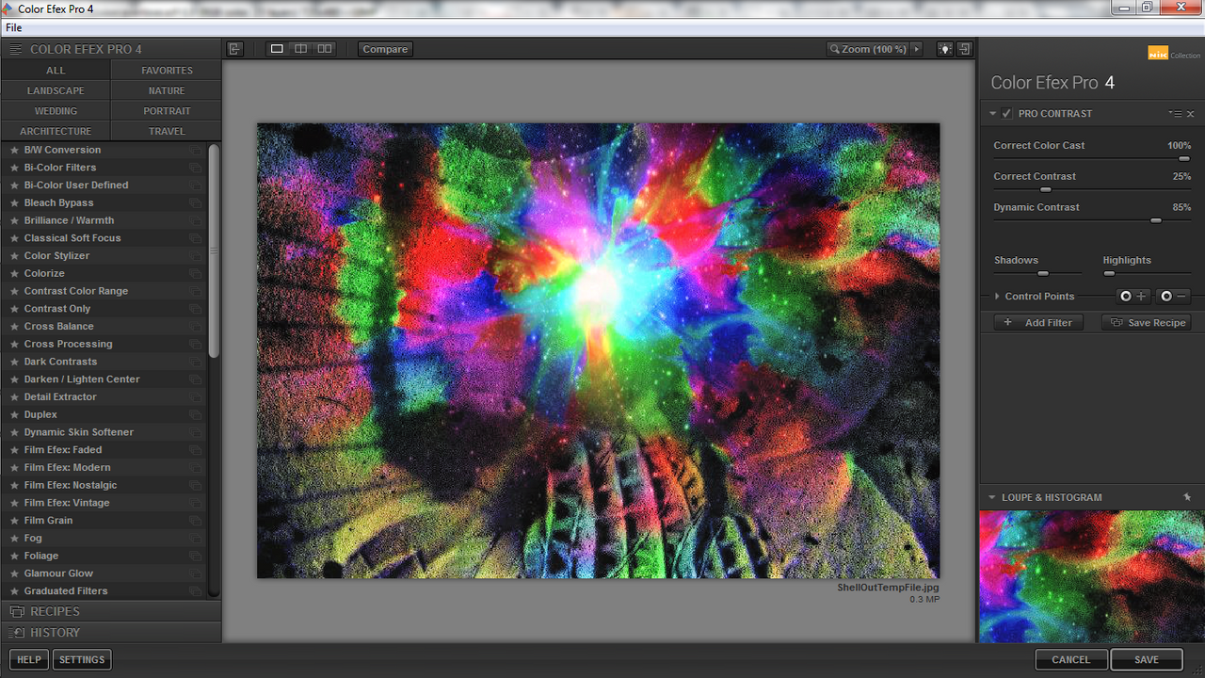
Task: Collapse the Loupe & Histogram panel
Action: [x=991, y=497]
